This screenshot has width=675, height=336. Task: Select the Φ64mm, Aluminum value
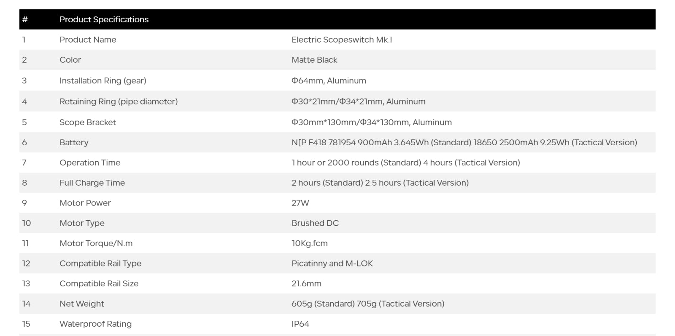pyautogui.click(x=329, y=80)
